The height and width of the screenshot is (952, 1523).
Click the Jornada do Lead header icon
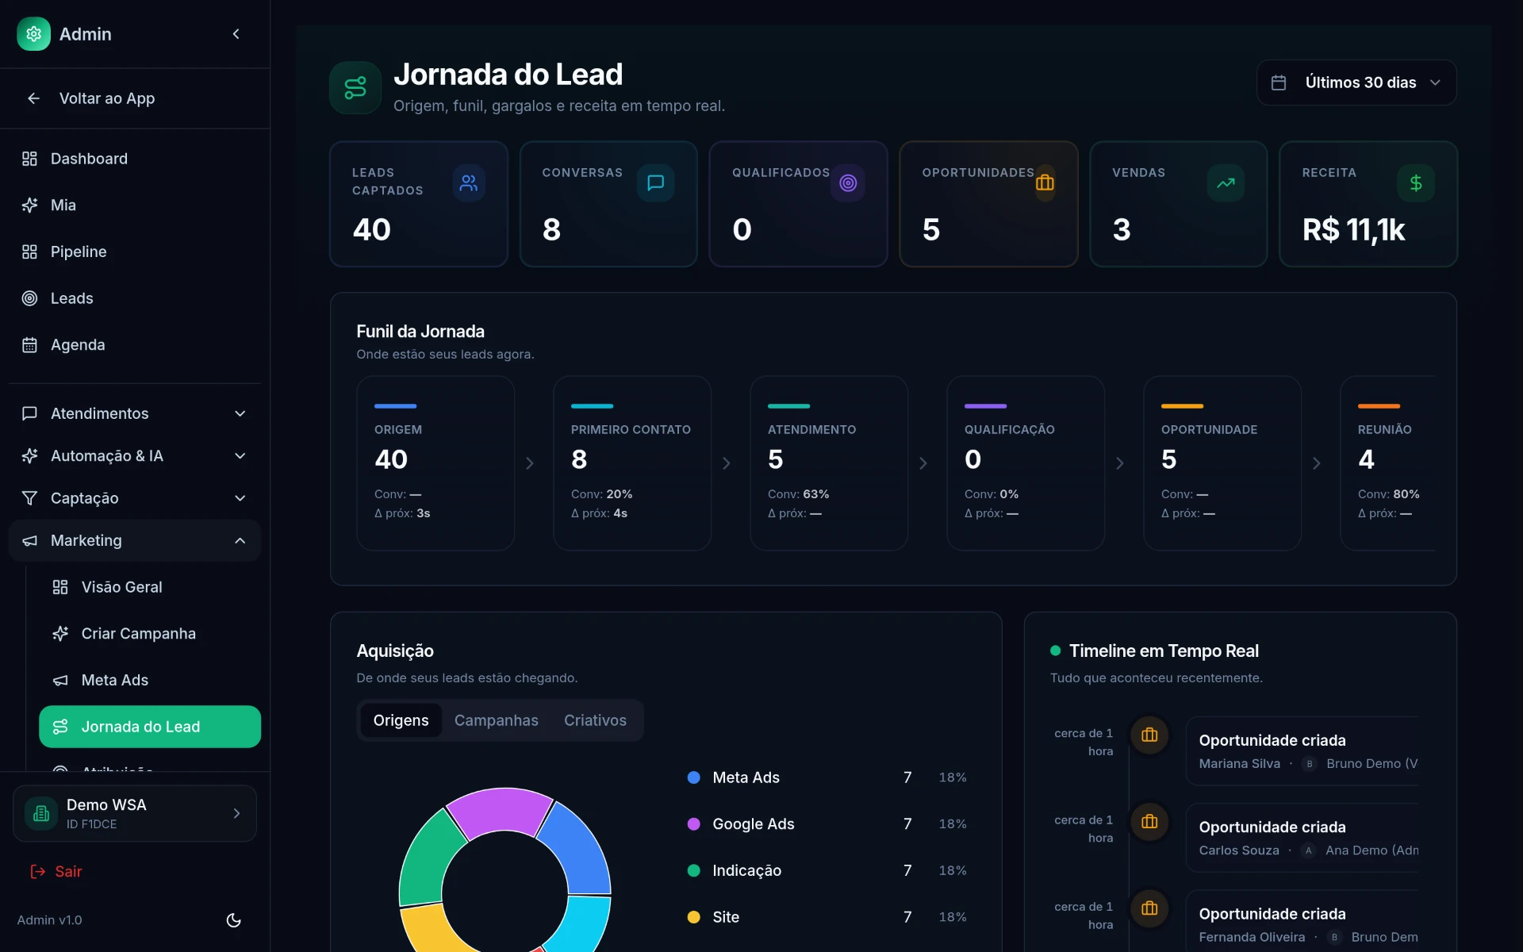[355, 87]
